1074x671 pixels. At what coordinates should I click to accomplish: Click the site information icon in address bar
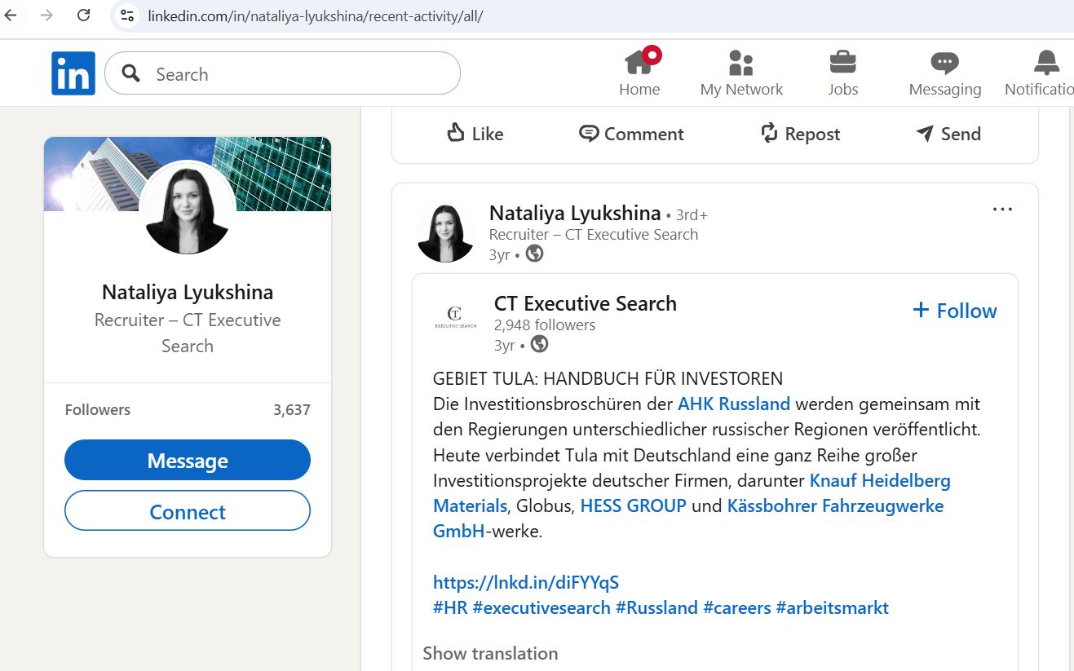pyautogui.click(x=126, y=15)
